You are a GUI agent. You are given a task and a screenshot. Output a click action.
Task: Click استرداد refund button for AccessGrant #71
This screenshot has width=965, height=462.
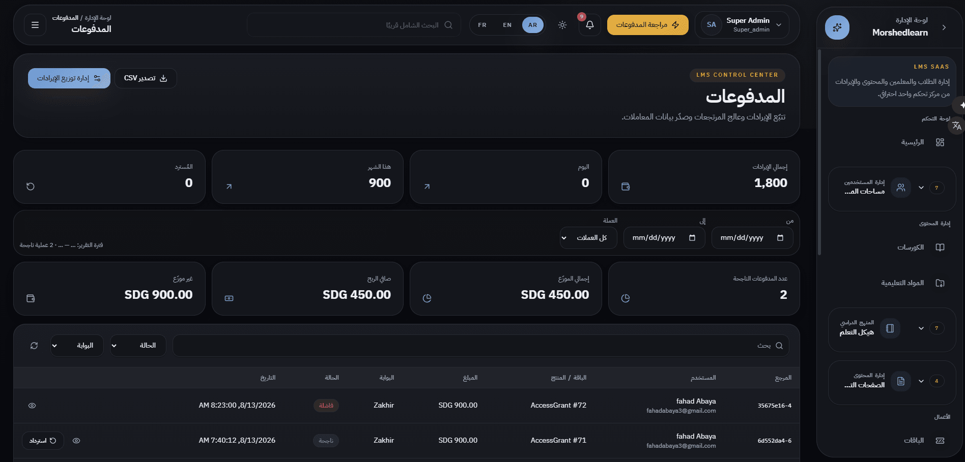tap(43, 441)
